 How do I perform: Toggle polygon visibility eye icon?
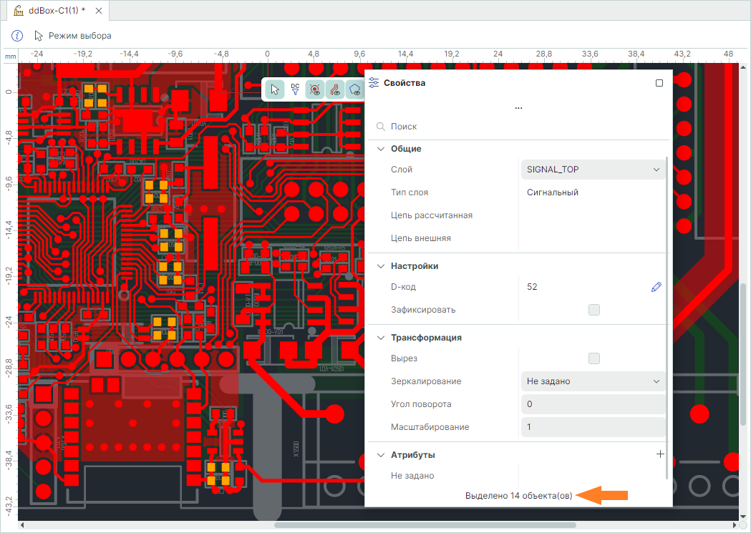click(x=354, y=89)
